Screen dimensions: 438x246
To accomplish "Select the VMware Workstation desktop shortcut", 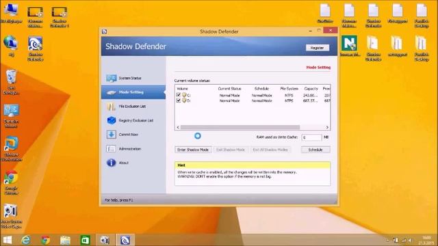I will point(11,149).
